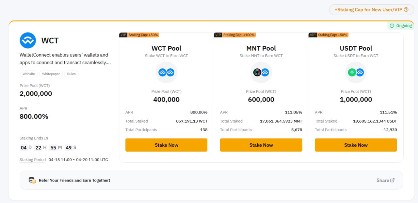This screenshot has width=418, height=203.
Task: Click the WCT Pool token pair icon
Action: pyautogui.click(x=167, y=73)
